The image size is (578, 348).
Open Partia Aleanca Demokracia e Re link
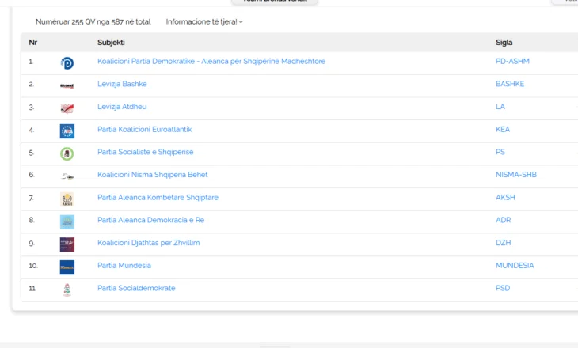150,220
